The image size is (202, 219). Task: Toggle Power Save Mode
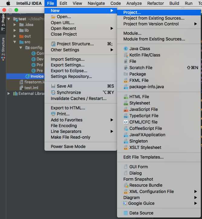[81, 147]
